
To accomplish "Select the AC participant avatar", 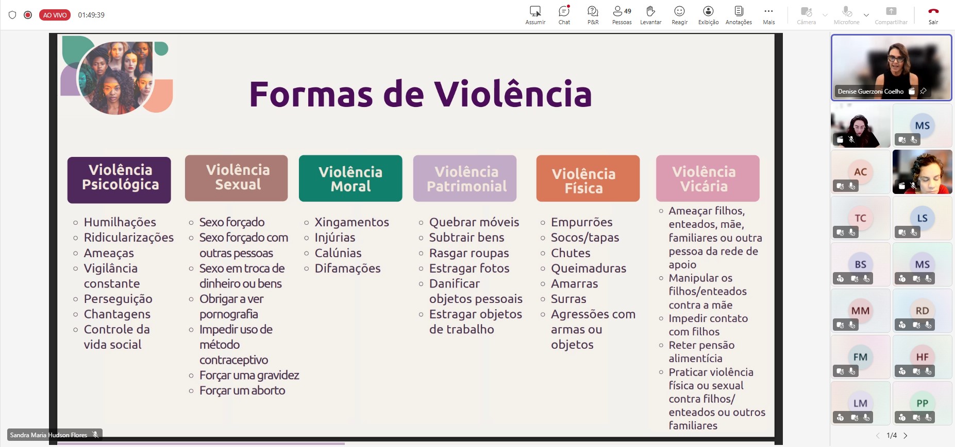I will 860,172.
